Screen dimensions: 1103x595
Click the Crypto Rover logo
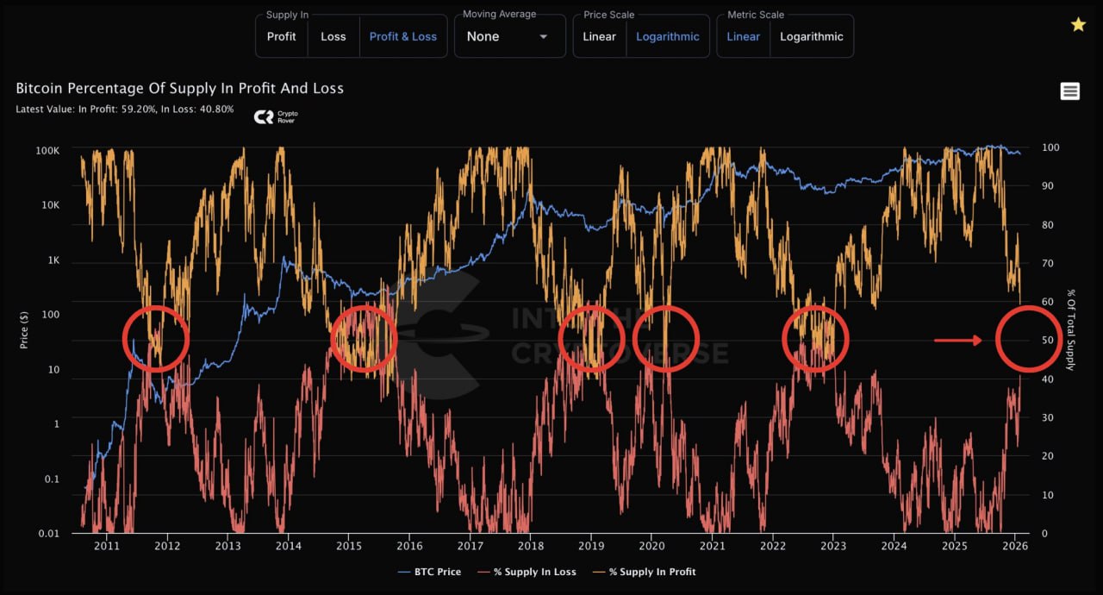click(x=276, y=117)
